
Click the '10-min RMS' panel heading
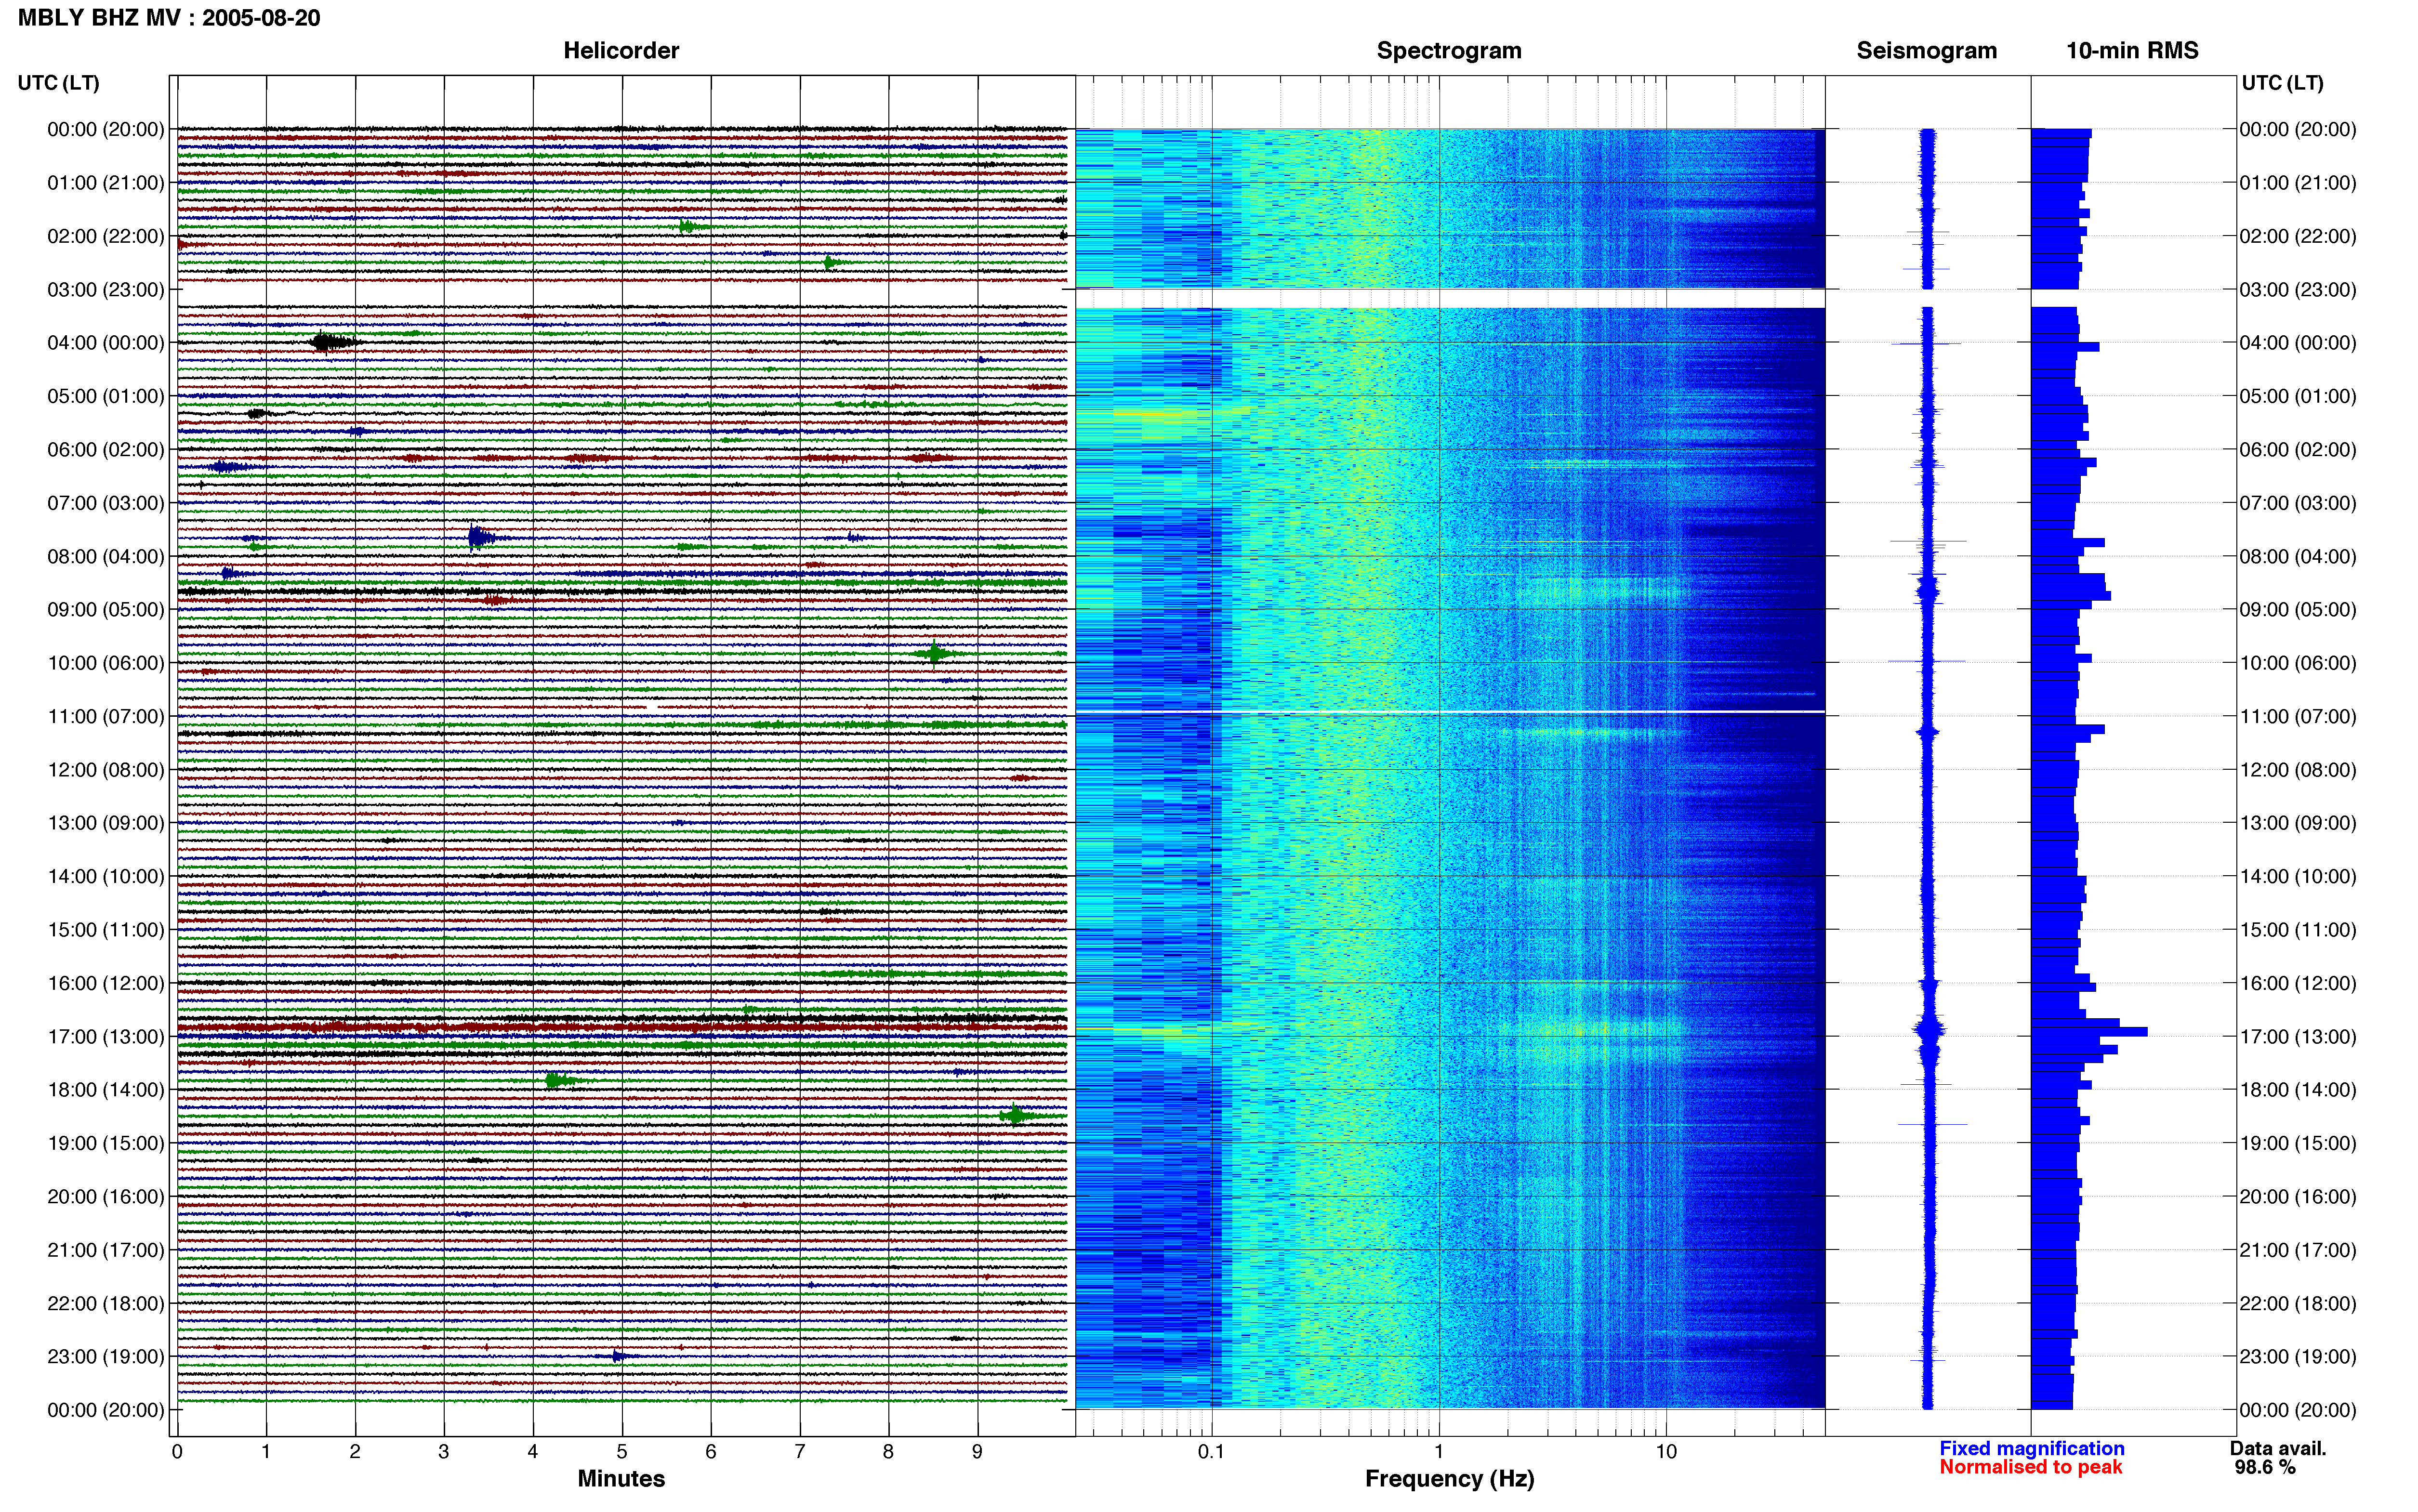coord(2132,50)
